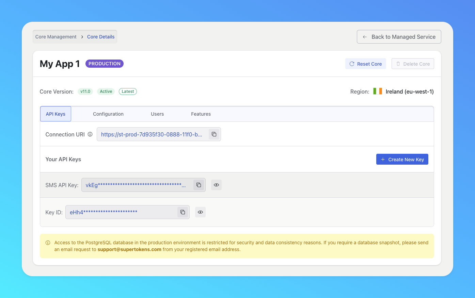
Task: Navigate to Core Management breadcrumb
Action: [56, 37]
